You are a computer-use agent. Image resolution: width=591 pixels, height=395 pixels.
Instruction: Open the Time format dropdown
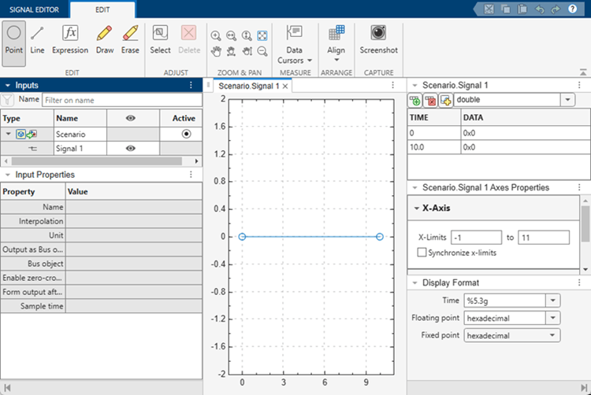tap(553, 301)
